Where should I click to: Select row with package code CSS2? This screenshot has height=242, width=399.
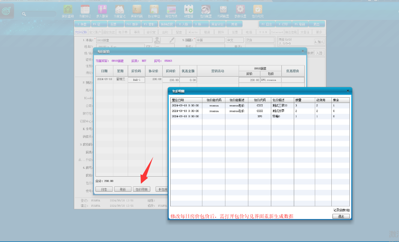[260, 111]
